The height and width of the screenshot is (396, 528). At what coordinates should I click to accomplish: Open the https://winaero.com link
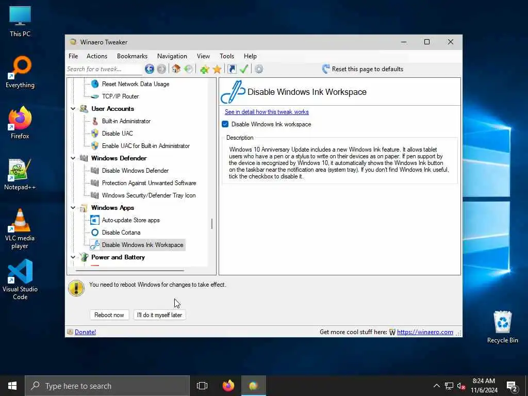point(425,332)
